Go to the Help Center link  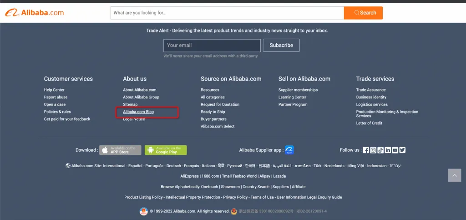pos(54,90)
